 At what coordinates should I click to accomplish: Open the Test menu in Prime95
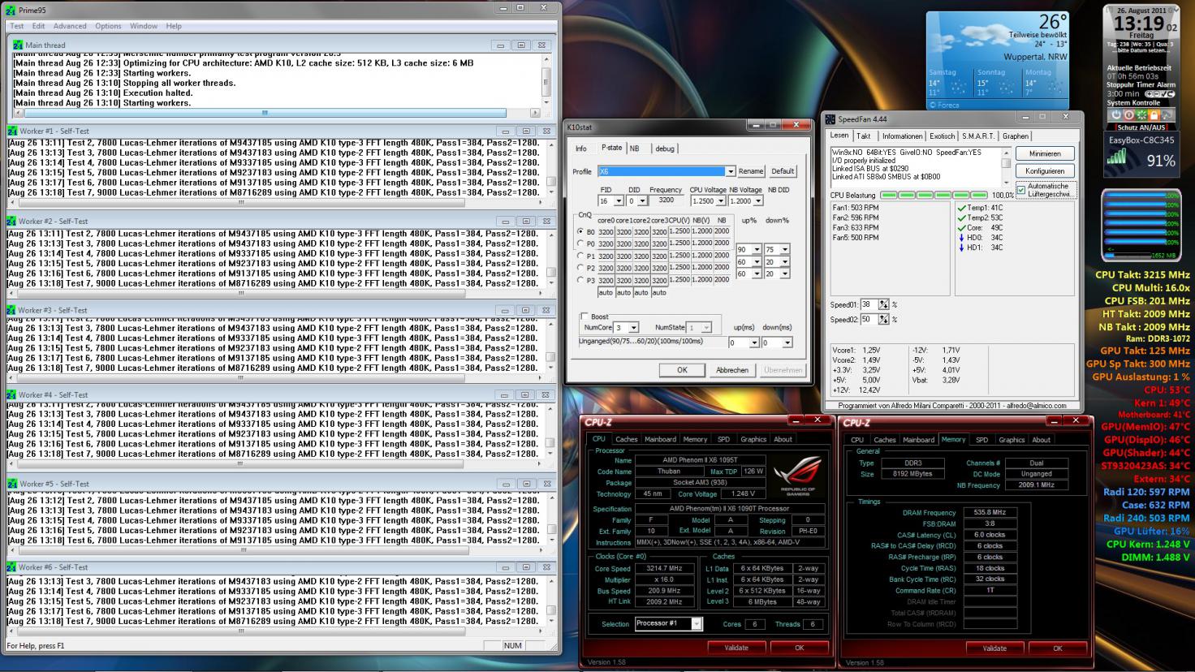point(17,26)
